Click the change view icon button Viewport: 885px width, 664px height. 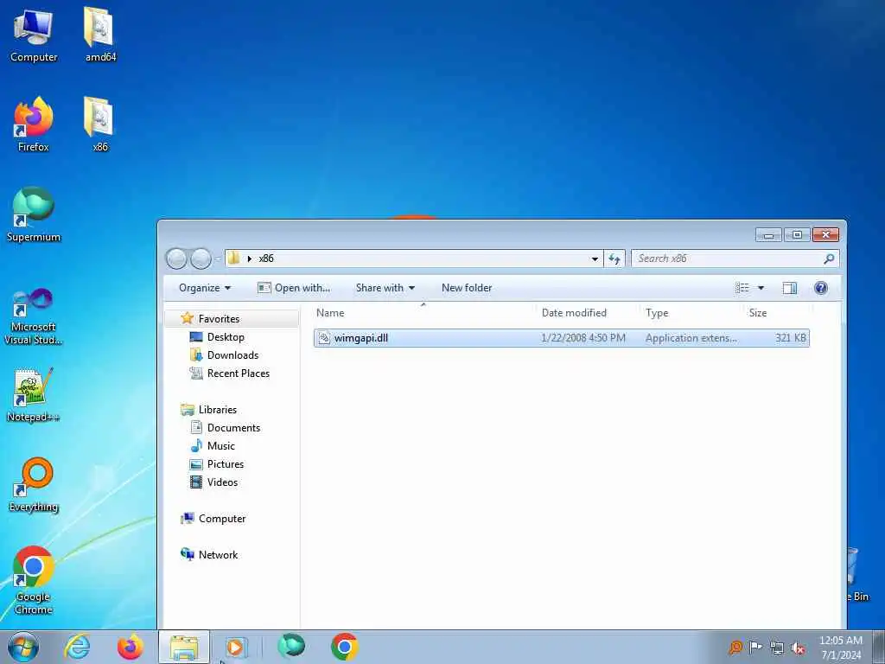pyautogui.click(x=742, y=288)
